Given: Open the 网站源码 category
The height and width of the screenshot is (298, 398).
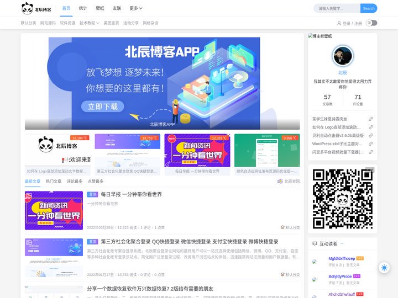Looking at the screenshot, I should point(48,23).
